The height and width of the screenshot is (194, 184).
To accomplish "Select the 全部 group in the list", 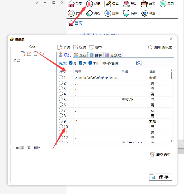I will [17, 60].
